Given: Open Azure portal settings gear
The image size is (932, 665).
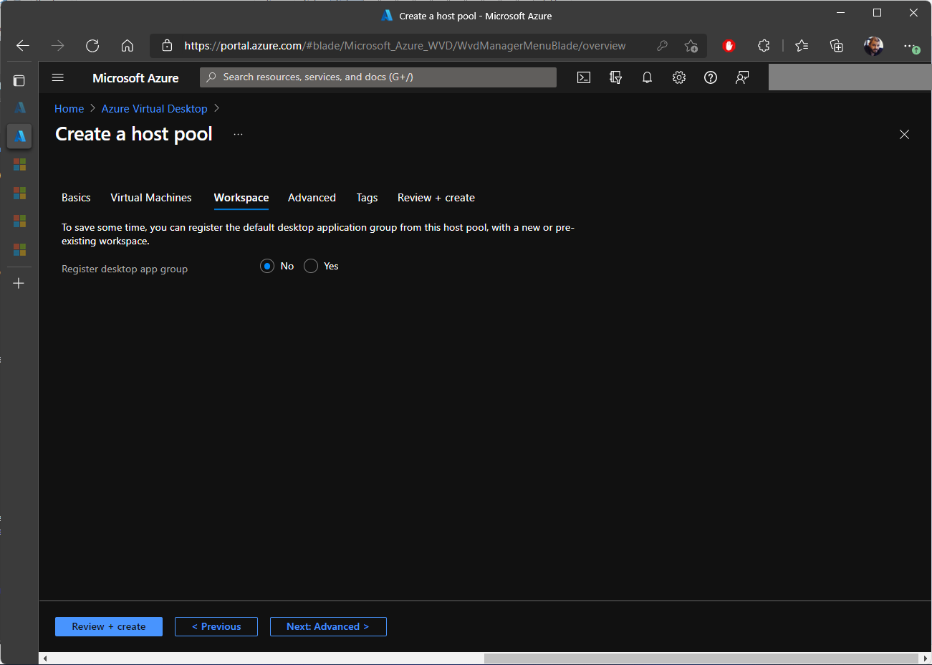Looking at the screenshot, I should (x=679, y=77).
